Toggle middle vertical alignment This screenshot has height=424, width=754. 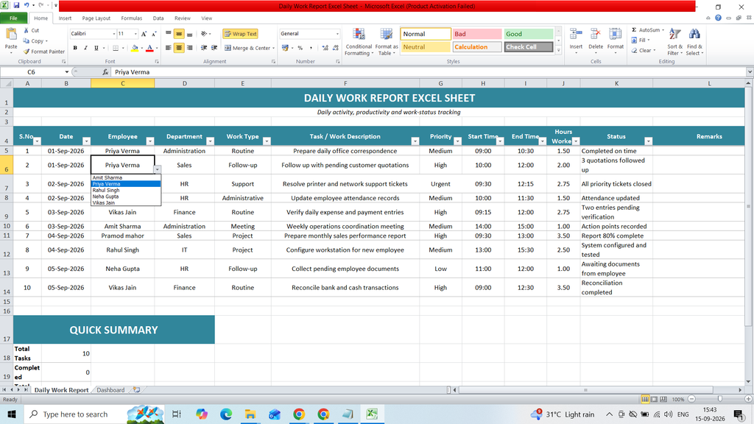click(179, 34)
